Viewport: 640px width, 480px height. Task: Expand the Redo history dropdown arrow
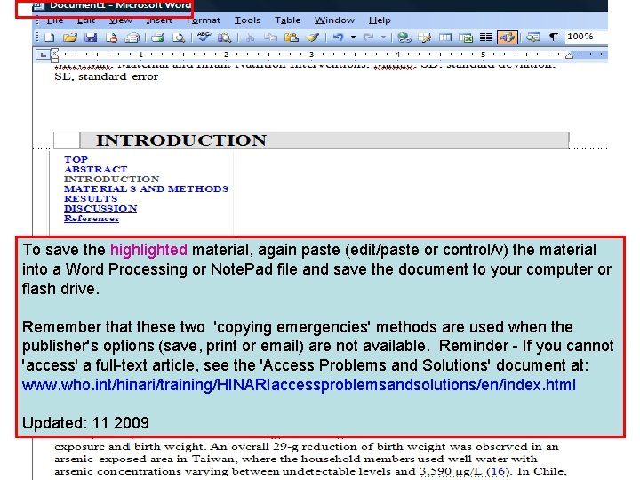tap(383, 37)
